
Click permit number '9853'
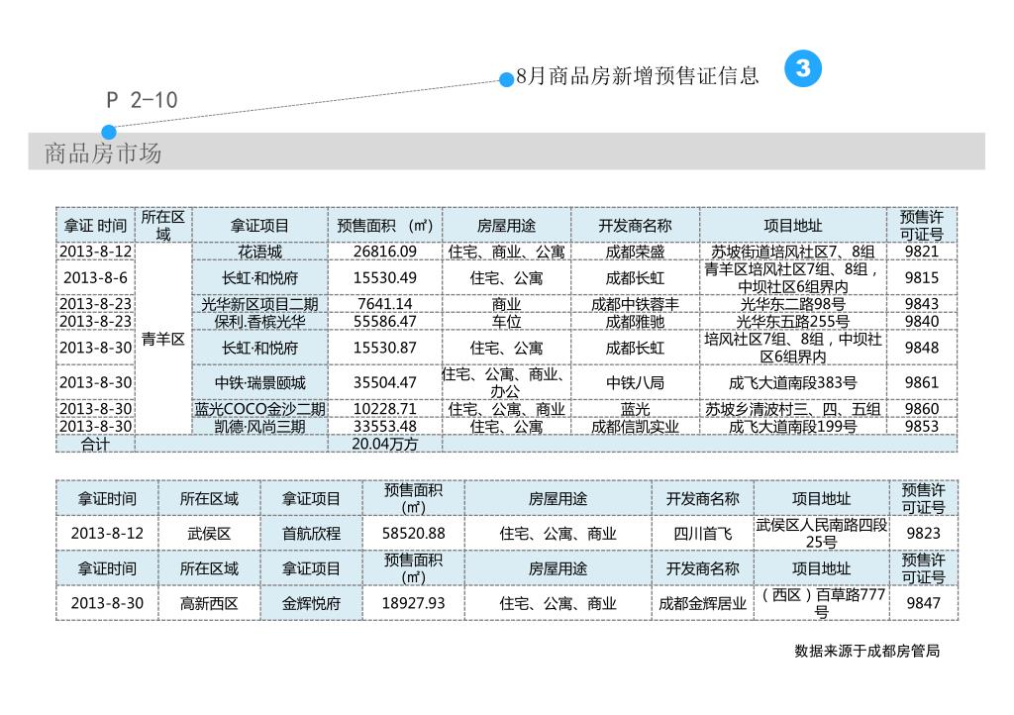922,426
